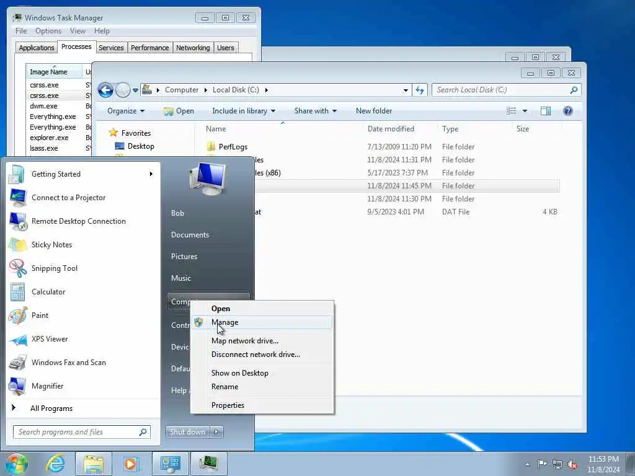This screenshot has width=635, height=476.
Task: Open the address bar history dropdown
Action: (406, 90)
